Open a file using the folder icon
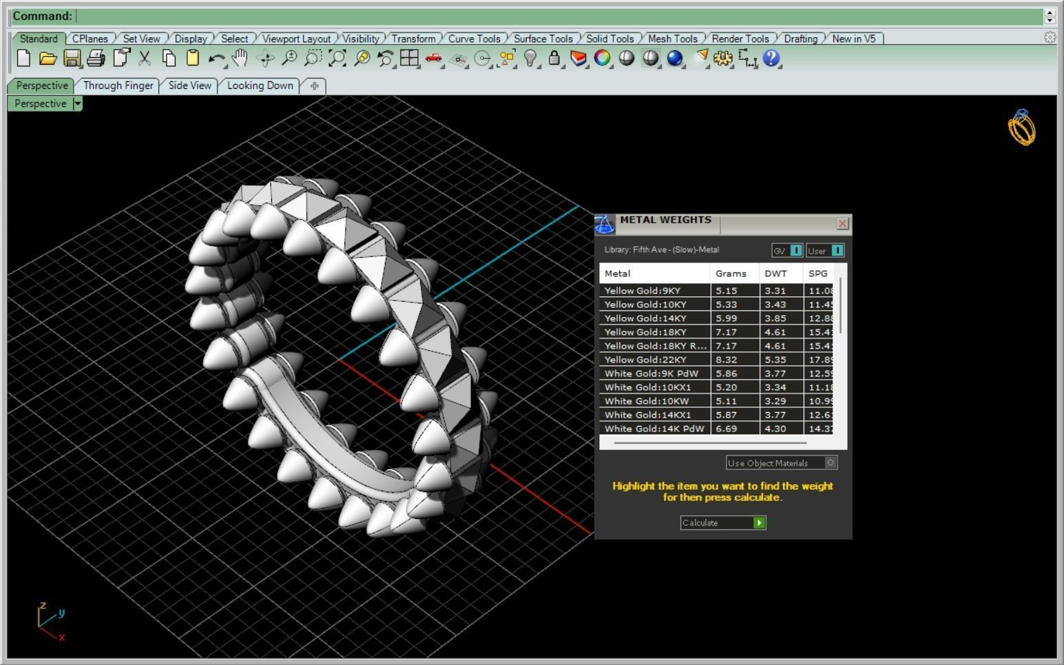The height and width of the screenshot is (665, 1064). 48,59
